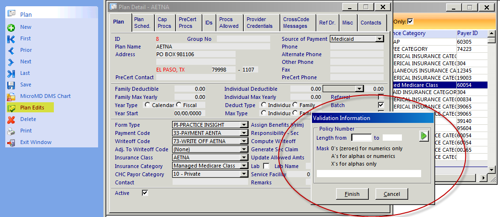Viewport: 500px width, 217px height.
Task: Switch to the Ref Dr. tab
Action: tap(327, 23)
